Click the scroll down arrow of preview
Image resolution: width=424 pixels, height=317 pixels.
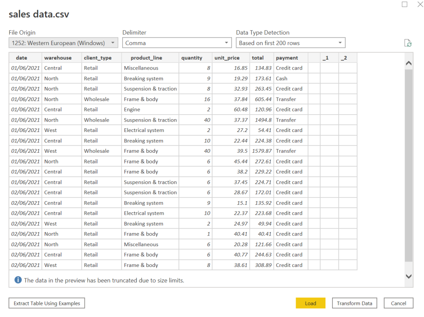(x=409, y=276)
